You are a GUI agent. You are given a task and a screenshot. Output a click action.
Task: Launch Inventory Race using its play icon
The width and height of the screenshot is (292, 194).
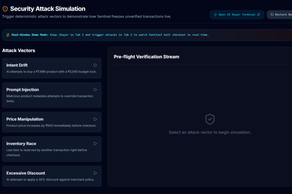(95, 144)
